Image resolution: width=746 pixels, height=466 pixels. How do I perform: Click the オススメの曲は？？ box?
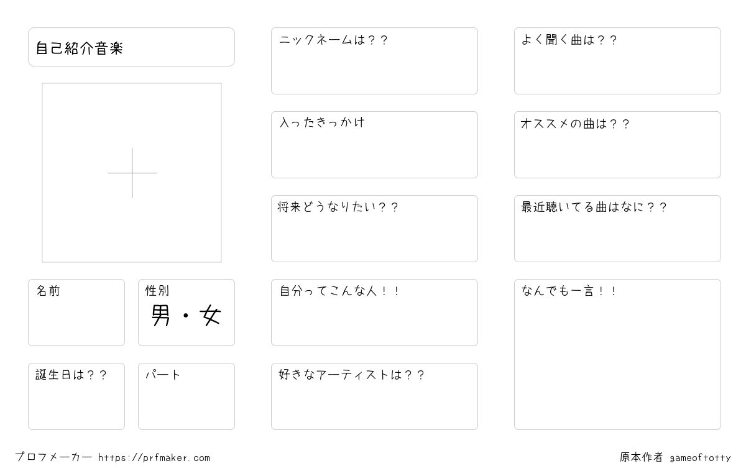pyautogui.click(x=617, y=145)
